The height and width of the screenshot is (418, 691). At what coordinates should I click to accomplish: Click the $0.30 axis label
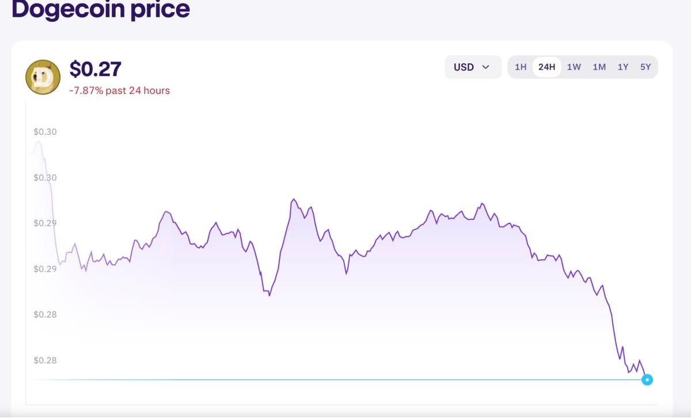(x=45, y=131)
